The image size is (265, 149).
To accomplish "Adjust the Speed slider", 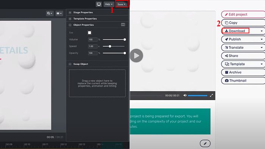I will coord(114,46).
